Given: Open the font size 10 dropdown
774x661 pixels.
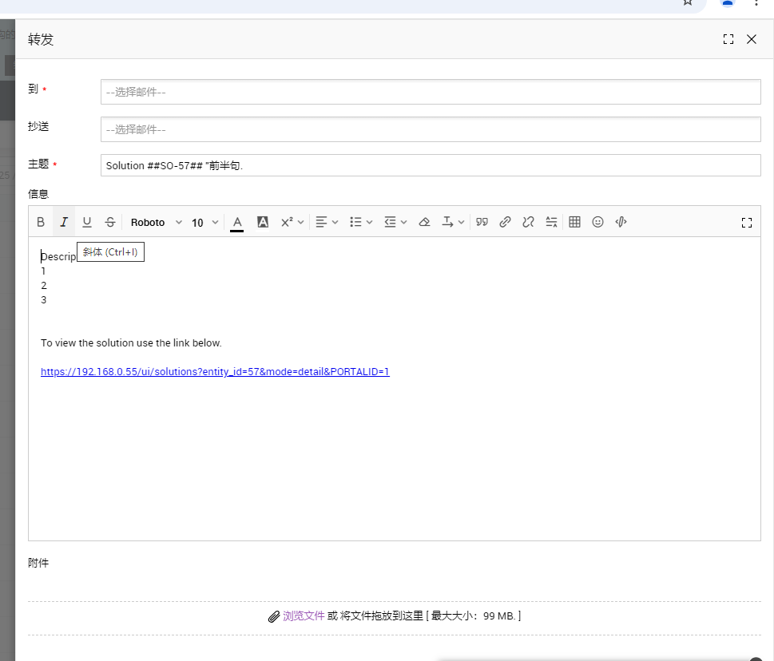Looking at the screenshot, I should click(204, 223).
